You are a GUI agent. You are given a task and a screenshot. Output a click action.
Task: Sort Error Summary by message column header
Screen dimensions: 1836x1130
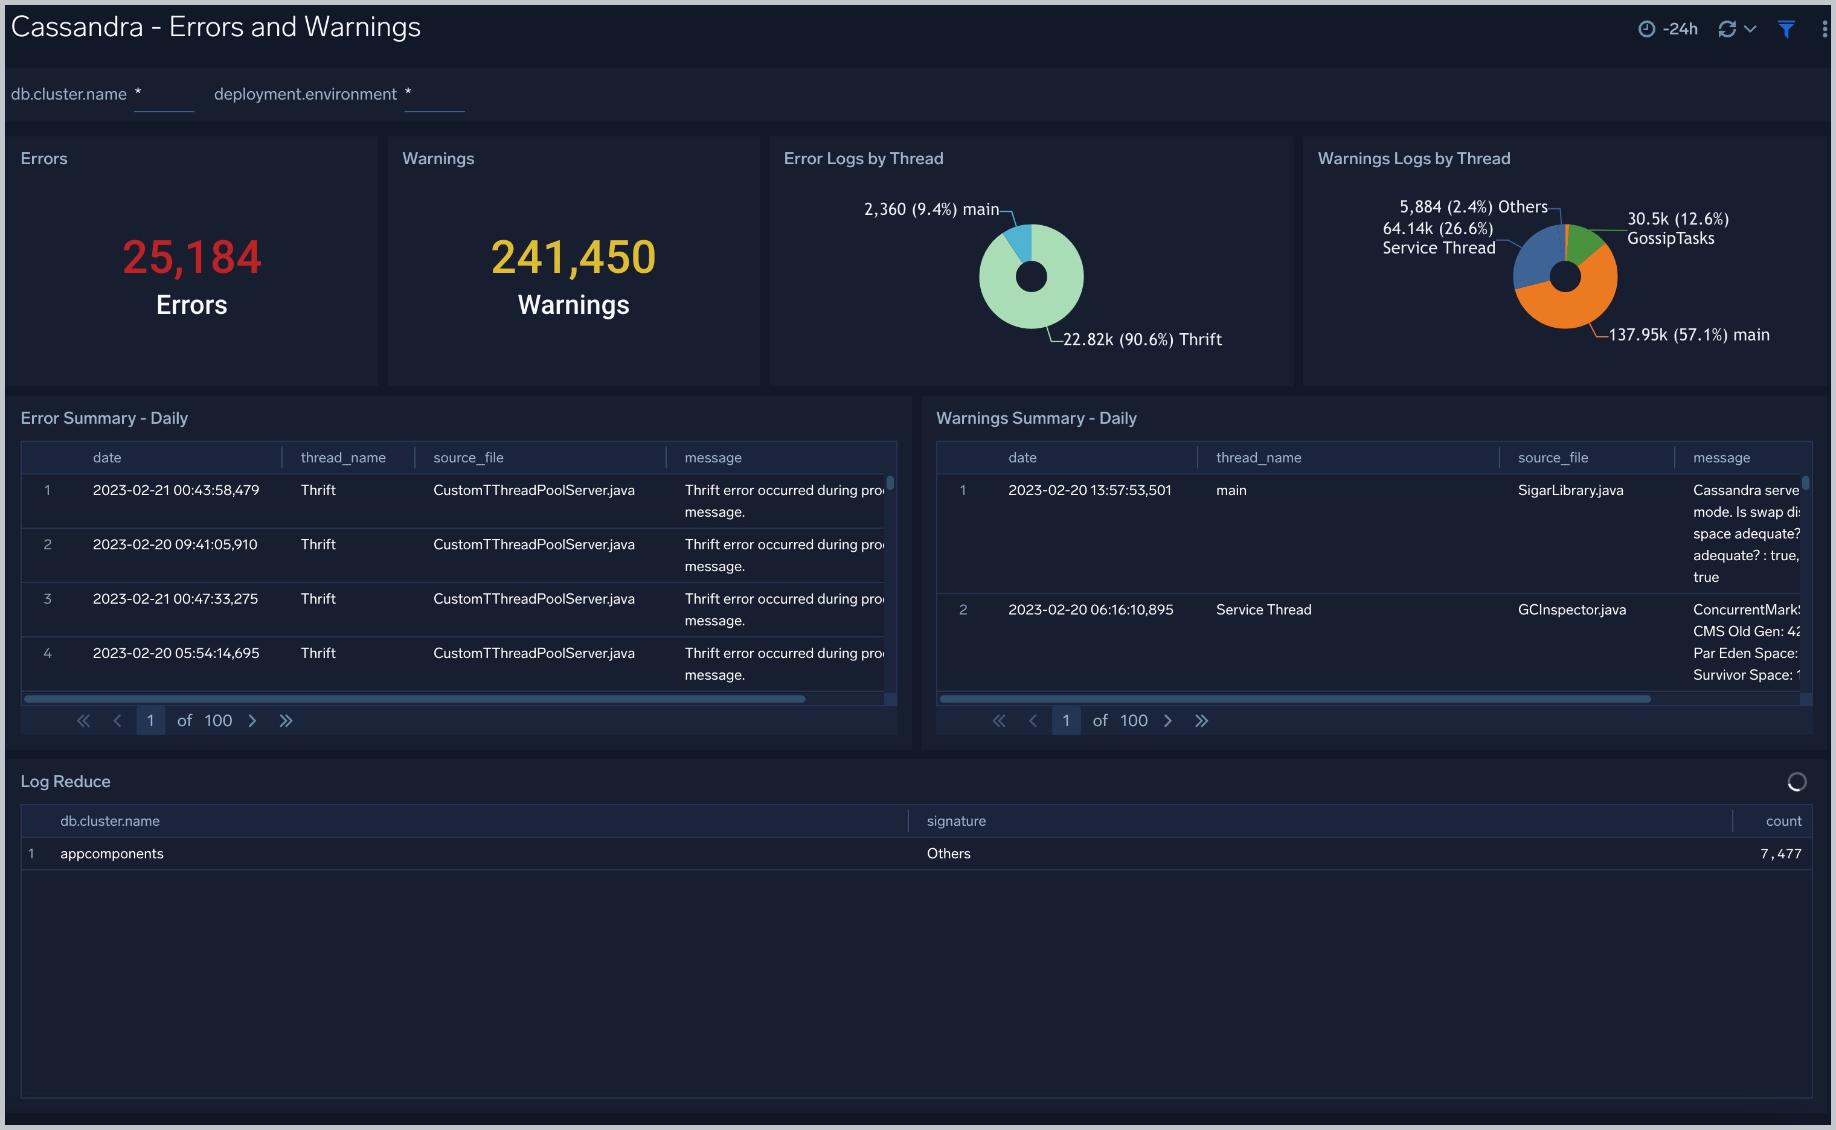713,458
